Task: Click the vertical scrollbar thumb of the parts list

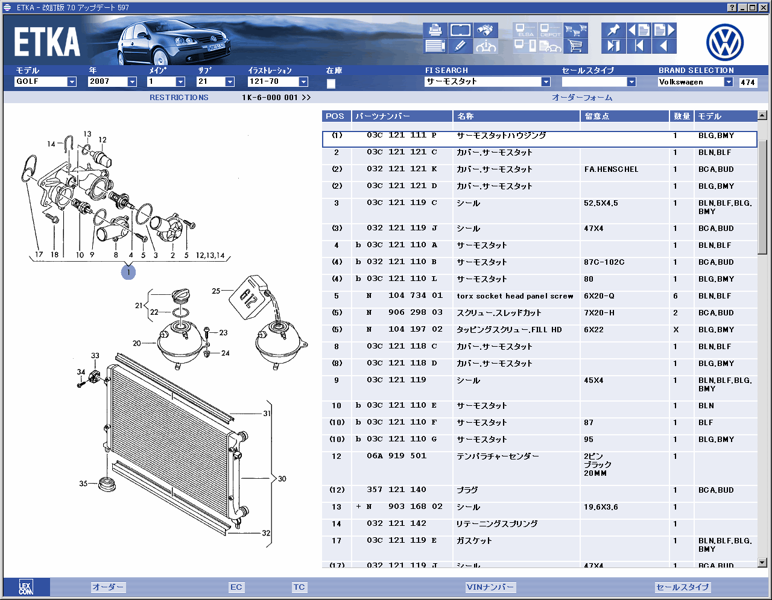Action: point(762,196)
